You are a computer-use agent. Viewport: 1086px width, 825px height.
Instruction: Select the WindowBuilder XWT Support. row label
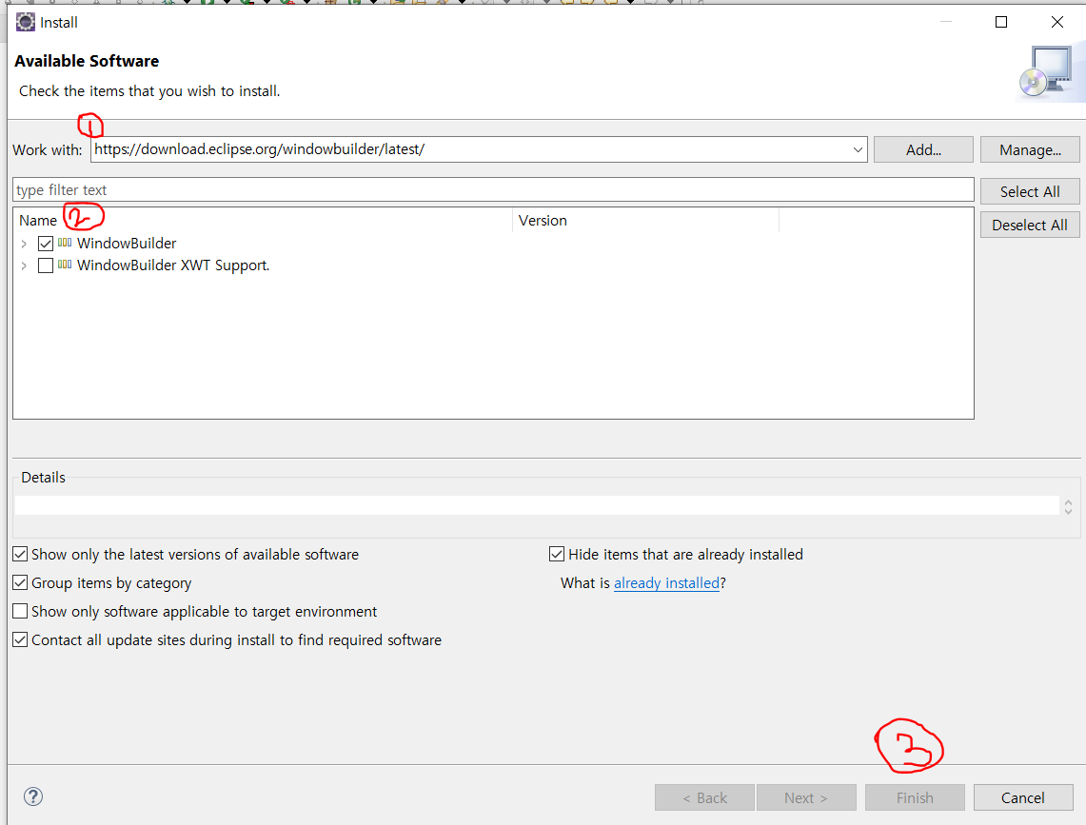coord(173,265)
